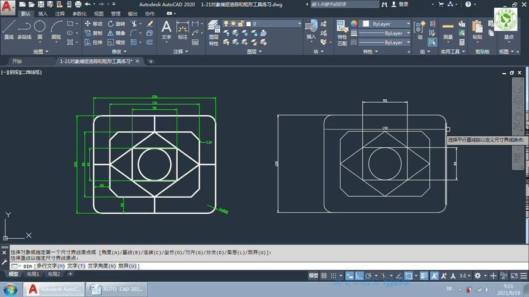This screenshot has height=297, width=529.
Task: Open the layer name dropdown showing 0
Action: [262, 24]
